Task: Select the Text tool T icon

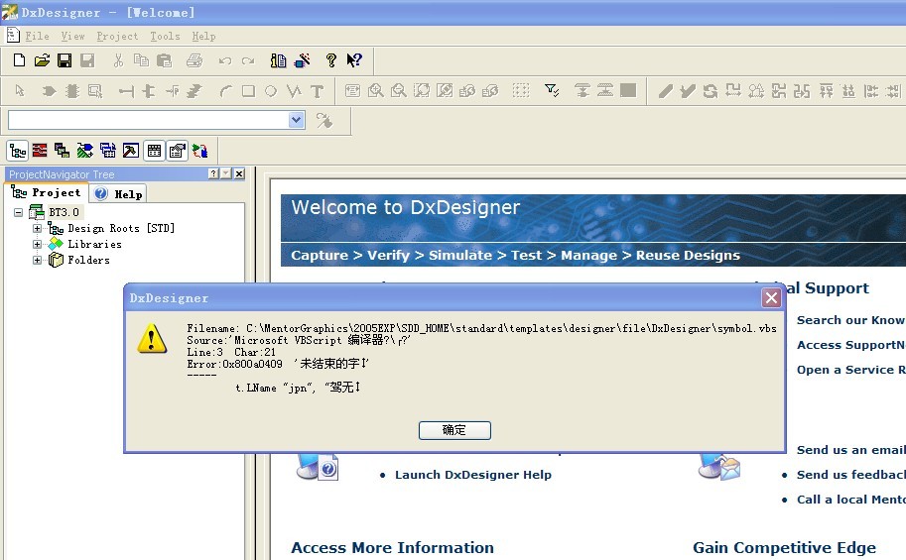Action: pyautogui.click(x=317, y=91)
